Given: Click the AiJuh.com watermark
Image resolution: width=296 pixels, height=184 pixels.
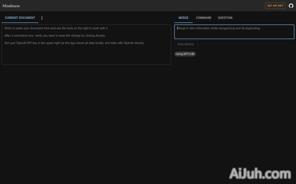Looking at the screenshot, I should point(260,173).
